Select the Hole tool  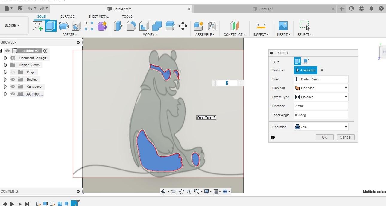click(76, 26)
